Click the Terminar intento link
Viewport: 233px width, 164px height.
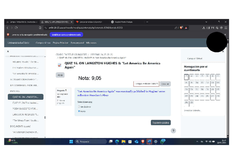tap(192, 111)
